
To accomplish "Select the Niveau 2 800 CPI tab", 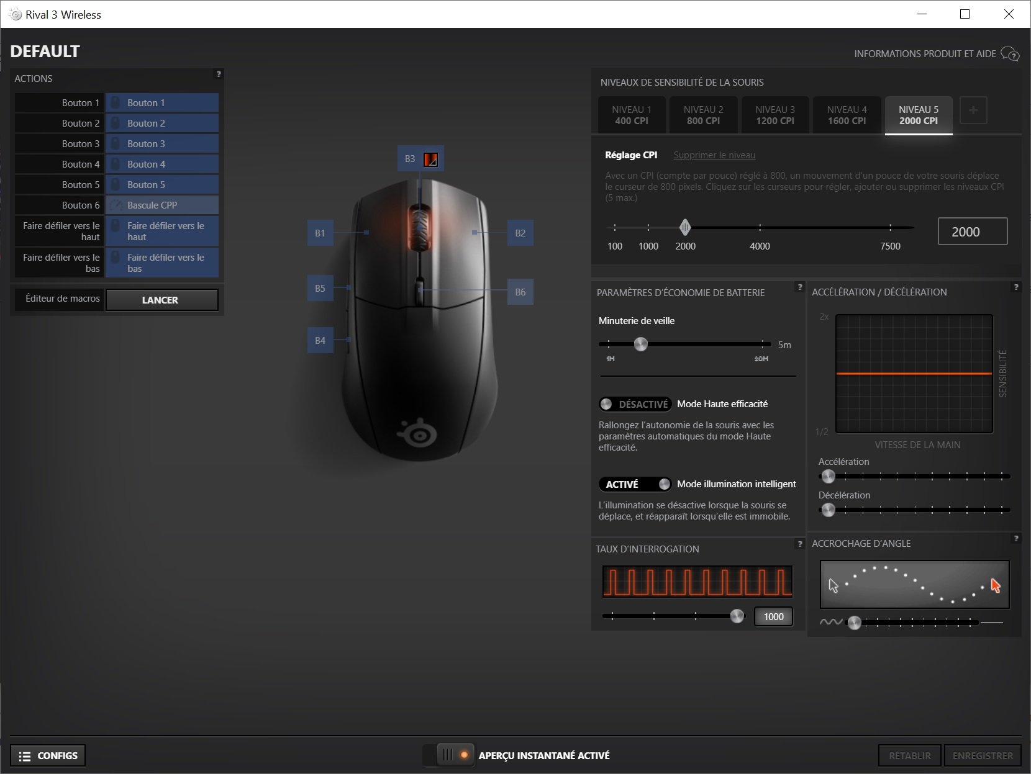I will [x=704, y=115].
